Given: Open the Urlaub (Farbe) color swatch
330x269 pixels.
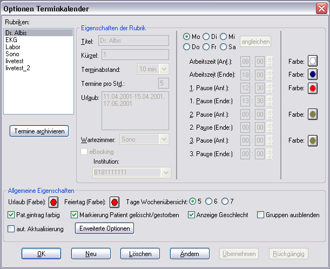Looking at the screenshot, I should pos(53,202).
